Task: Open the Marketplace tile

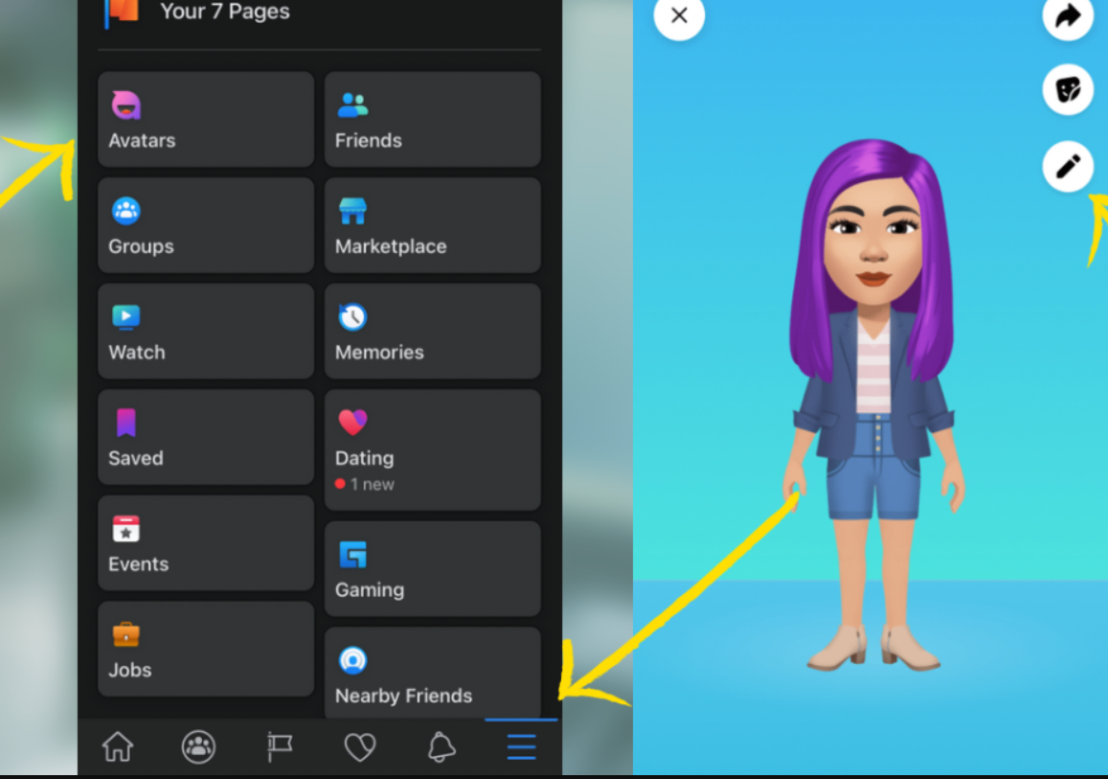Action: [x=432, y=225]
